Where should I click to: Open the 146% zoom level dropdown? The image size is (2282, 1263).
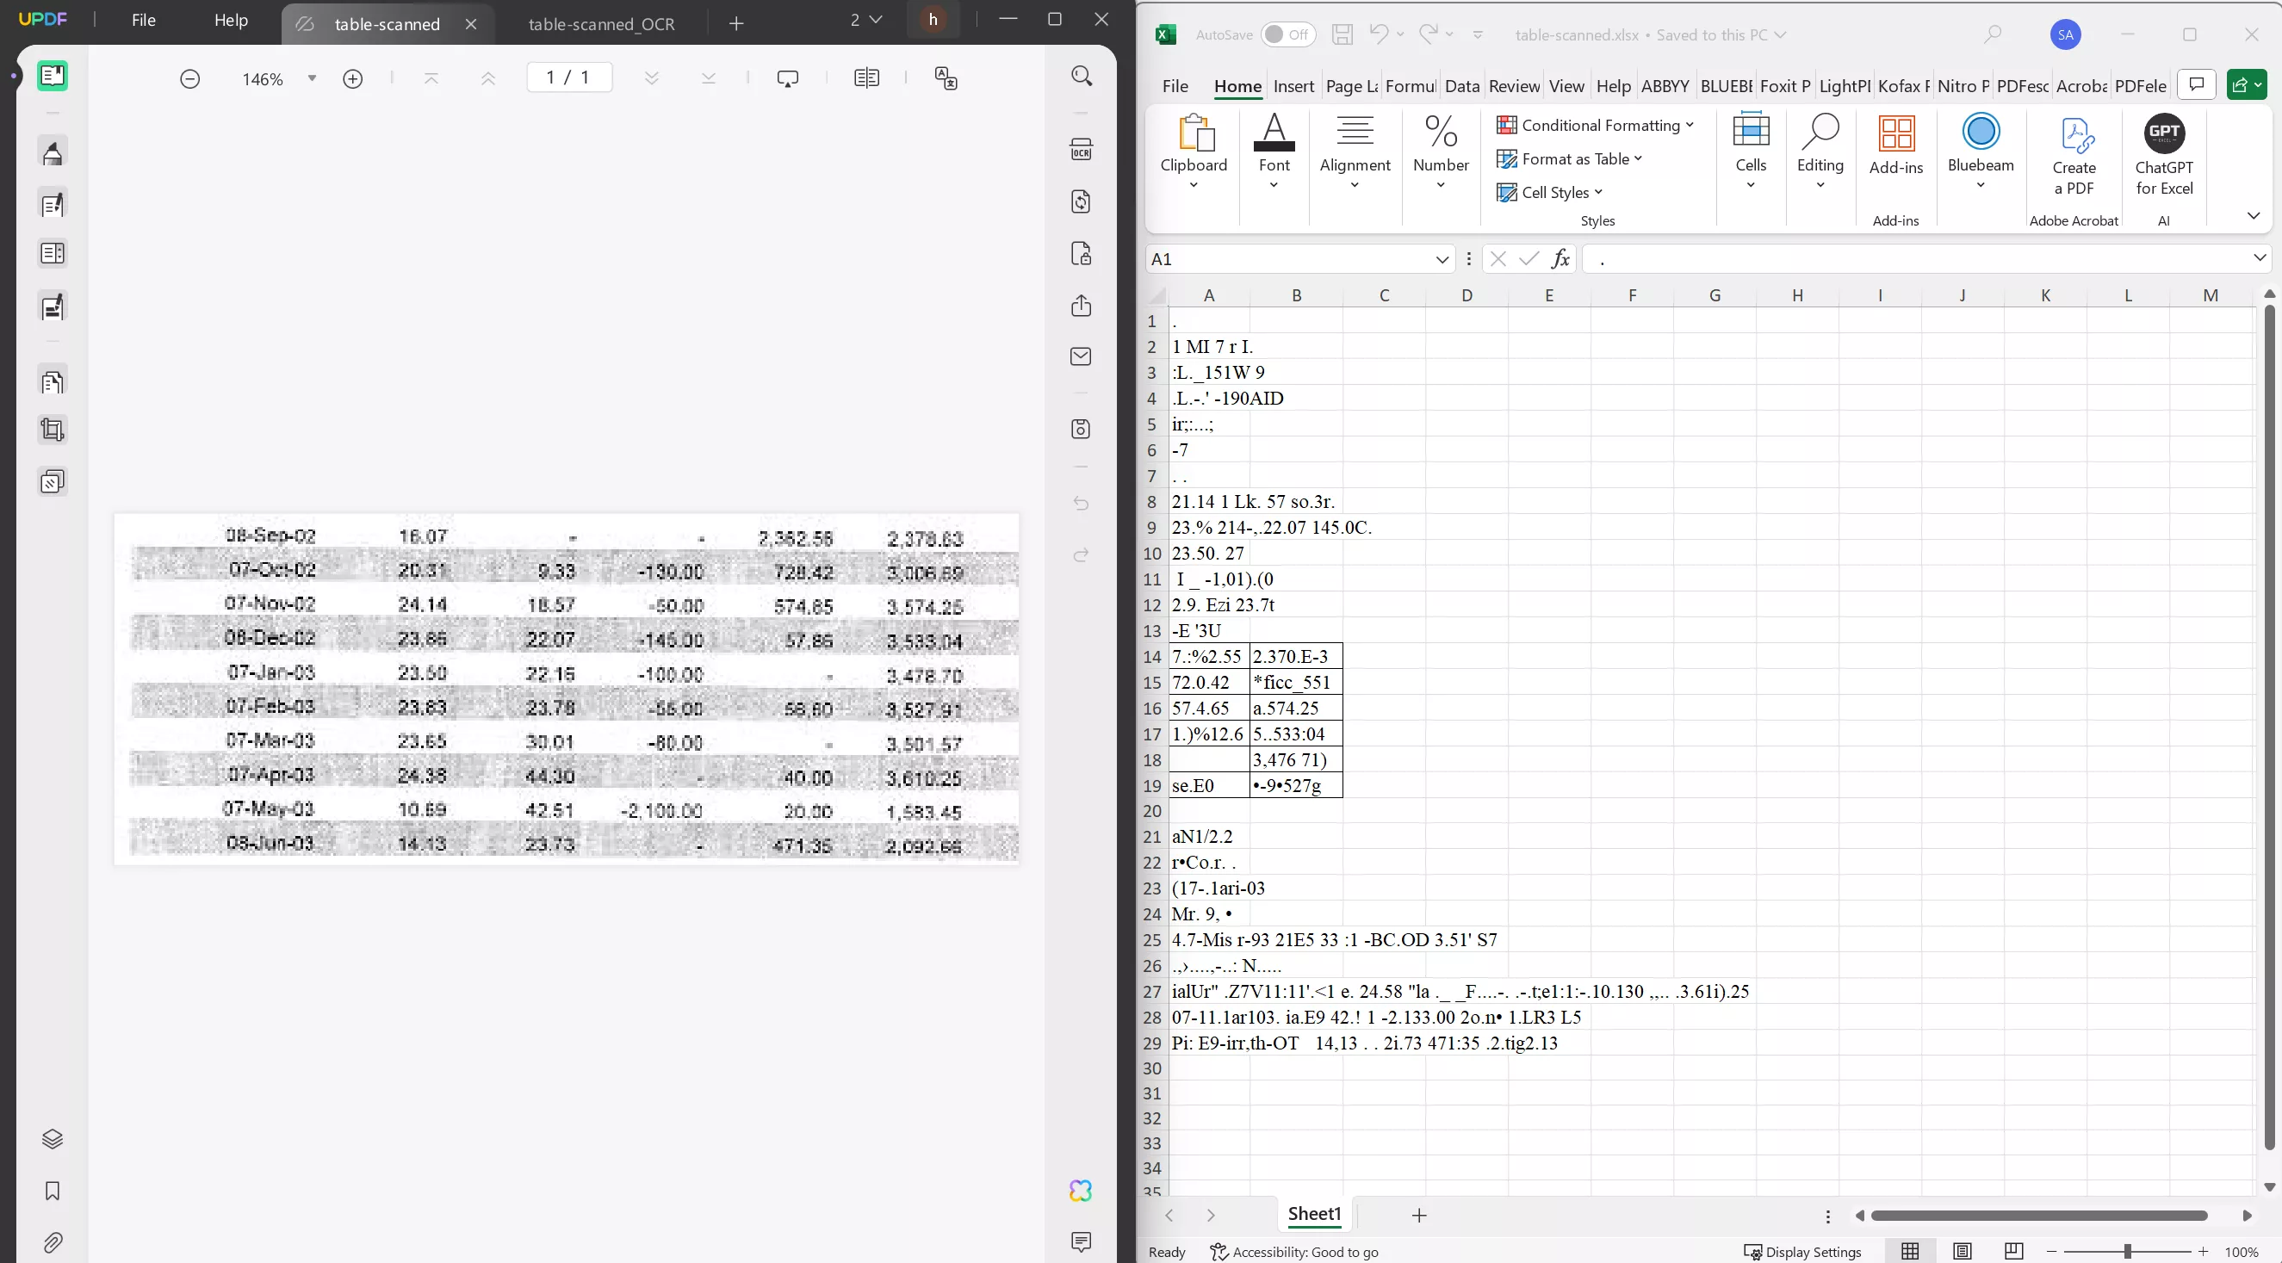coord(311,80)
